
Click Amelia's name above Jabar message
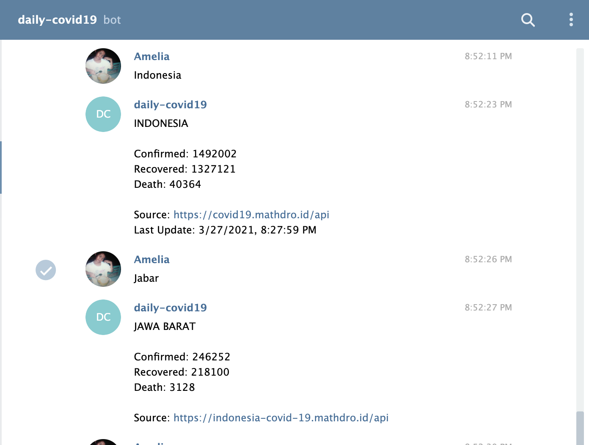pyautogui.click(x=151, y=259)
